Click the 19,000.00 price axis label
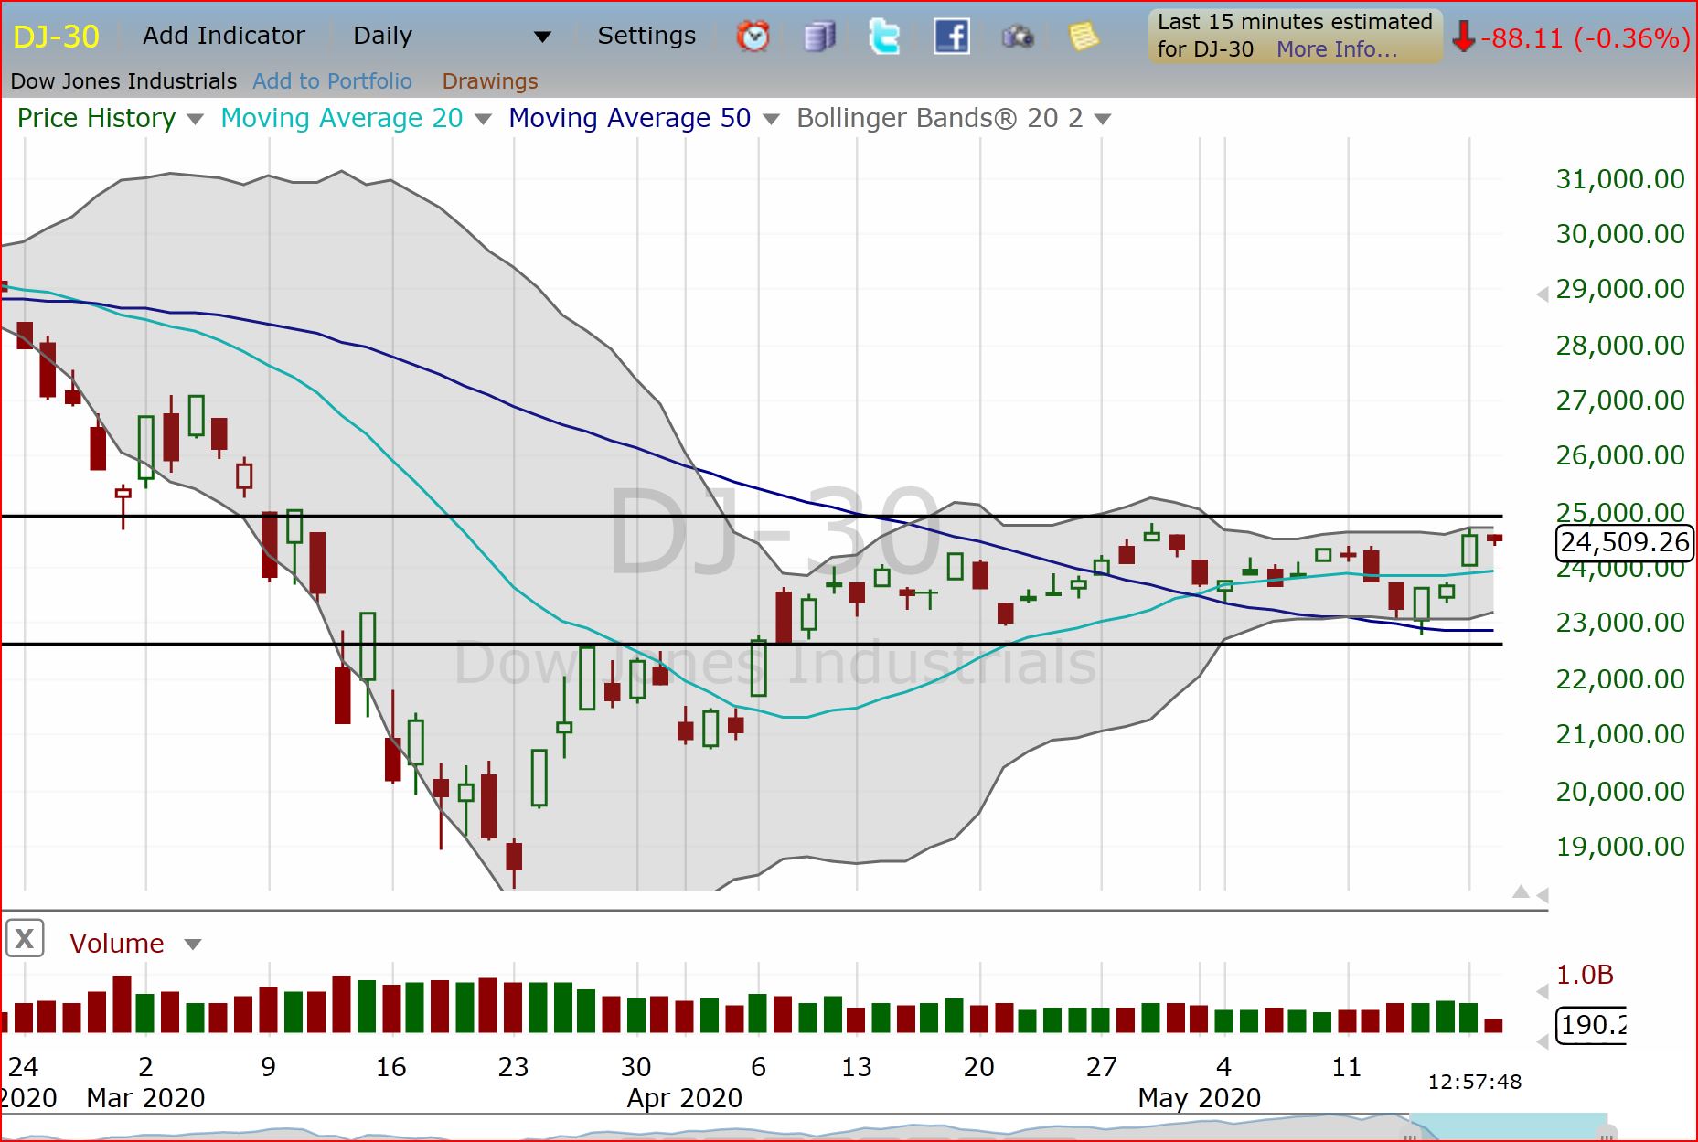Screen dimensions: 1698x1142 click(x=1620, y=847)
